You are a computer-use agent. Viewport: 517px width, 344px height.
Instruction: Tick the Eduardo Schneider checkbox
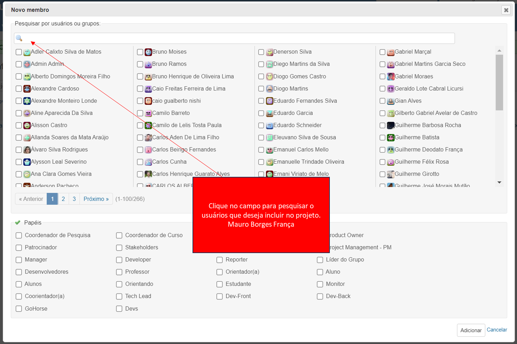pyautogui.click(x=261, y=125)
